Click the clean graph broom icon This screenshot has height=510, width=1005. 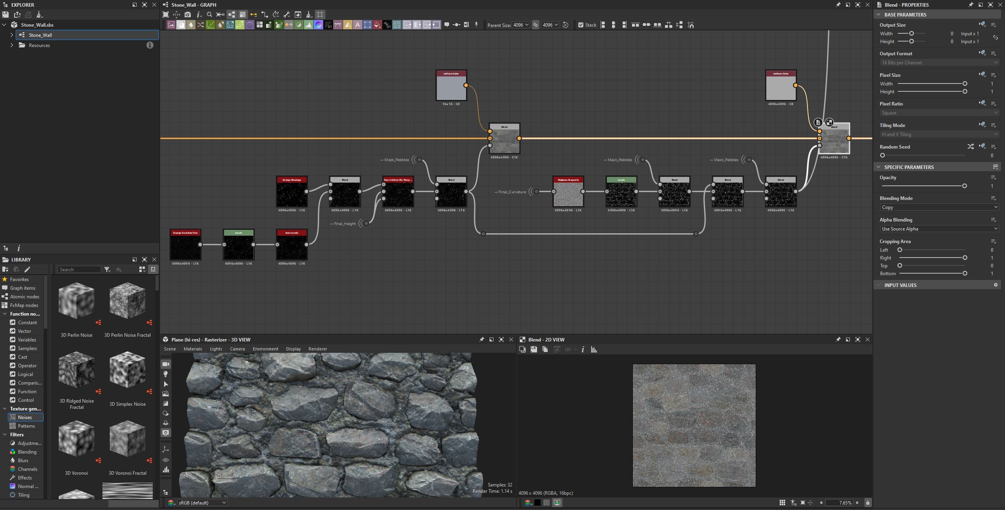click(309, 15)
